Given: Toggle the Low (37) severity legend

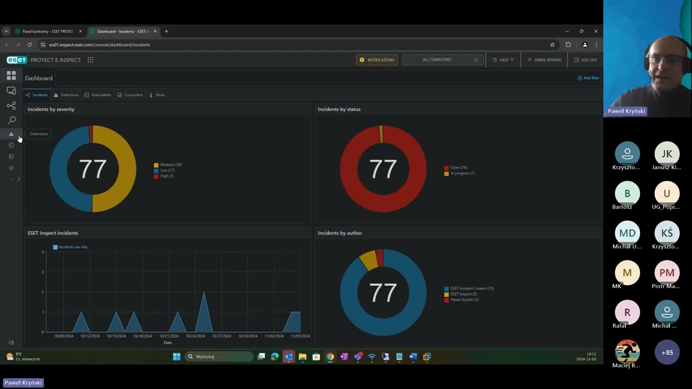Looking at the screenshot, I should 164,170.
